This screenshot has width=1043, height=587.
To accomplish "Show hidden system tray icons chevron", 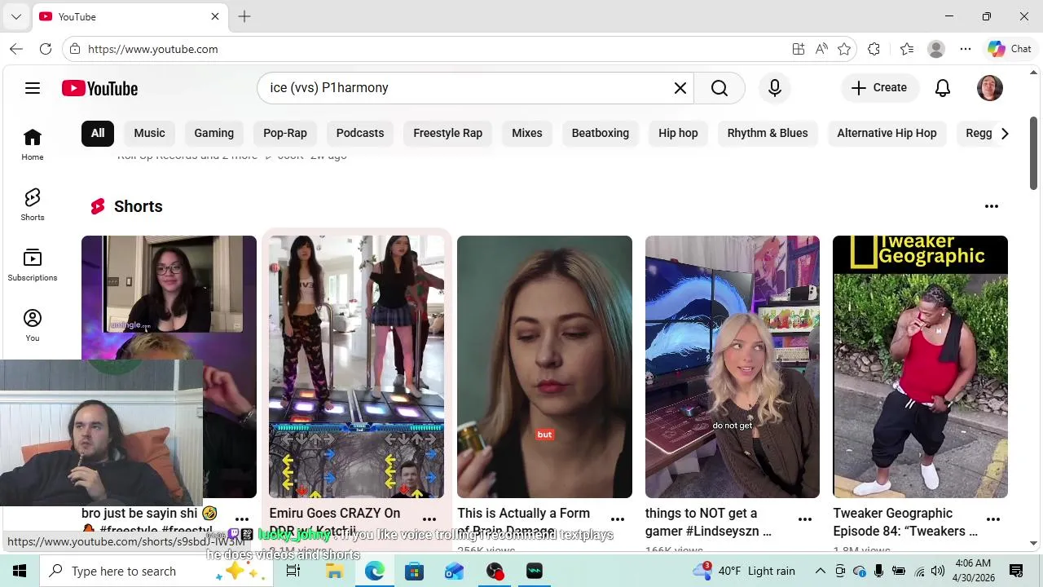I will click(x=821, y=571).
